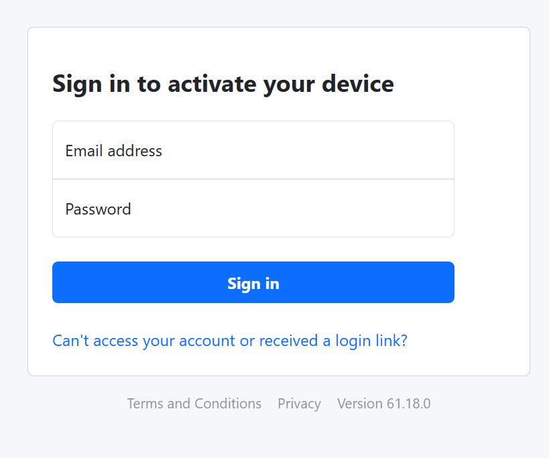Image resolution: width=549 pixels, height=458 pixels.
Task: Select the Email address placeholder text
Action: pyautogui.click(x=114, y=151)
